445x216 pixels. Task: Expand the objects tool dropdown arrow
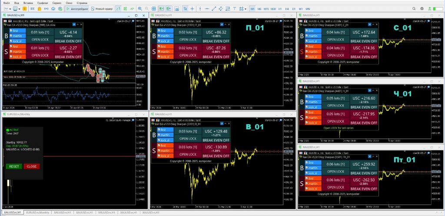(x=245, y=9)
